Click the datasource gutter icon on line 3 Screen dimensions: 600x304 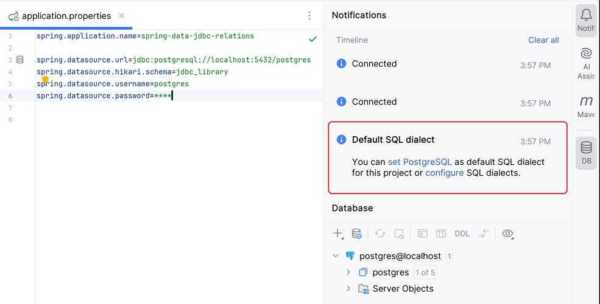click(20, 60)
